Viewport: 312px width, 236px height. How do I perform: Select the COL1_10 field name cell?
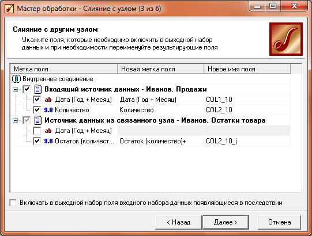pos(247,100)
